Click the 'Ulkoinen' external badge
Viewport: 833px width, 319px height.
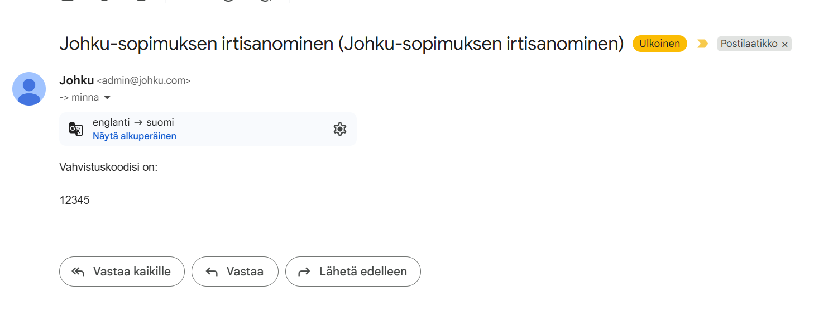[659, 44]
